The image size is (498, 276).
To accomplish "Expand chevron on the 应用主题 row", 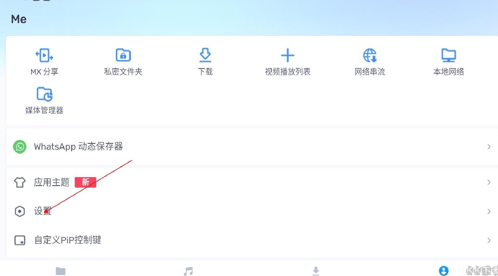I will [489, 182].
